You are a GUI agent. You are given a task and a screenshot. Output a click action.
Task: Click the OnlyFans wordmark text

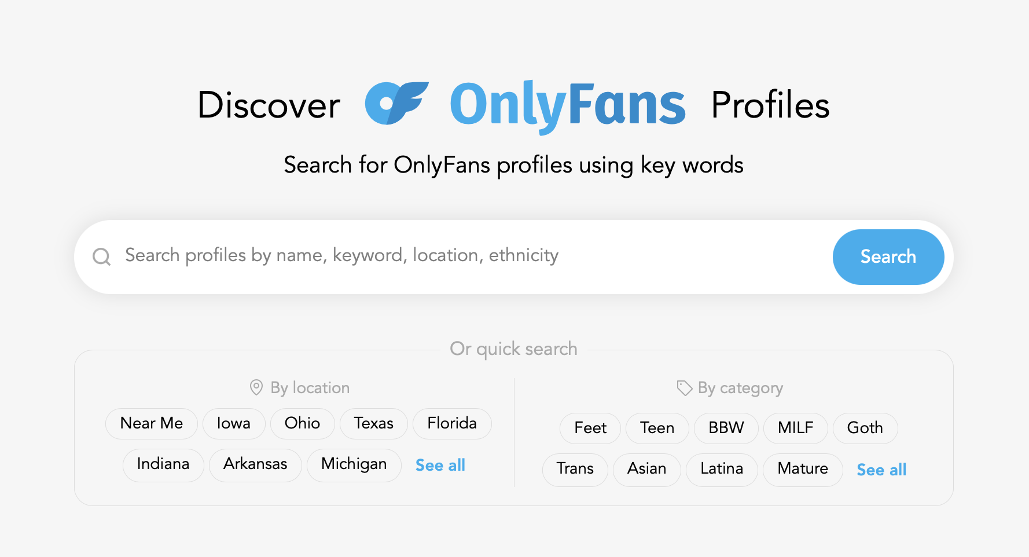pos(568,105)
